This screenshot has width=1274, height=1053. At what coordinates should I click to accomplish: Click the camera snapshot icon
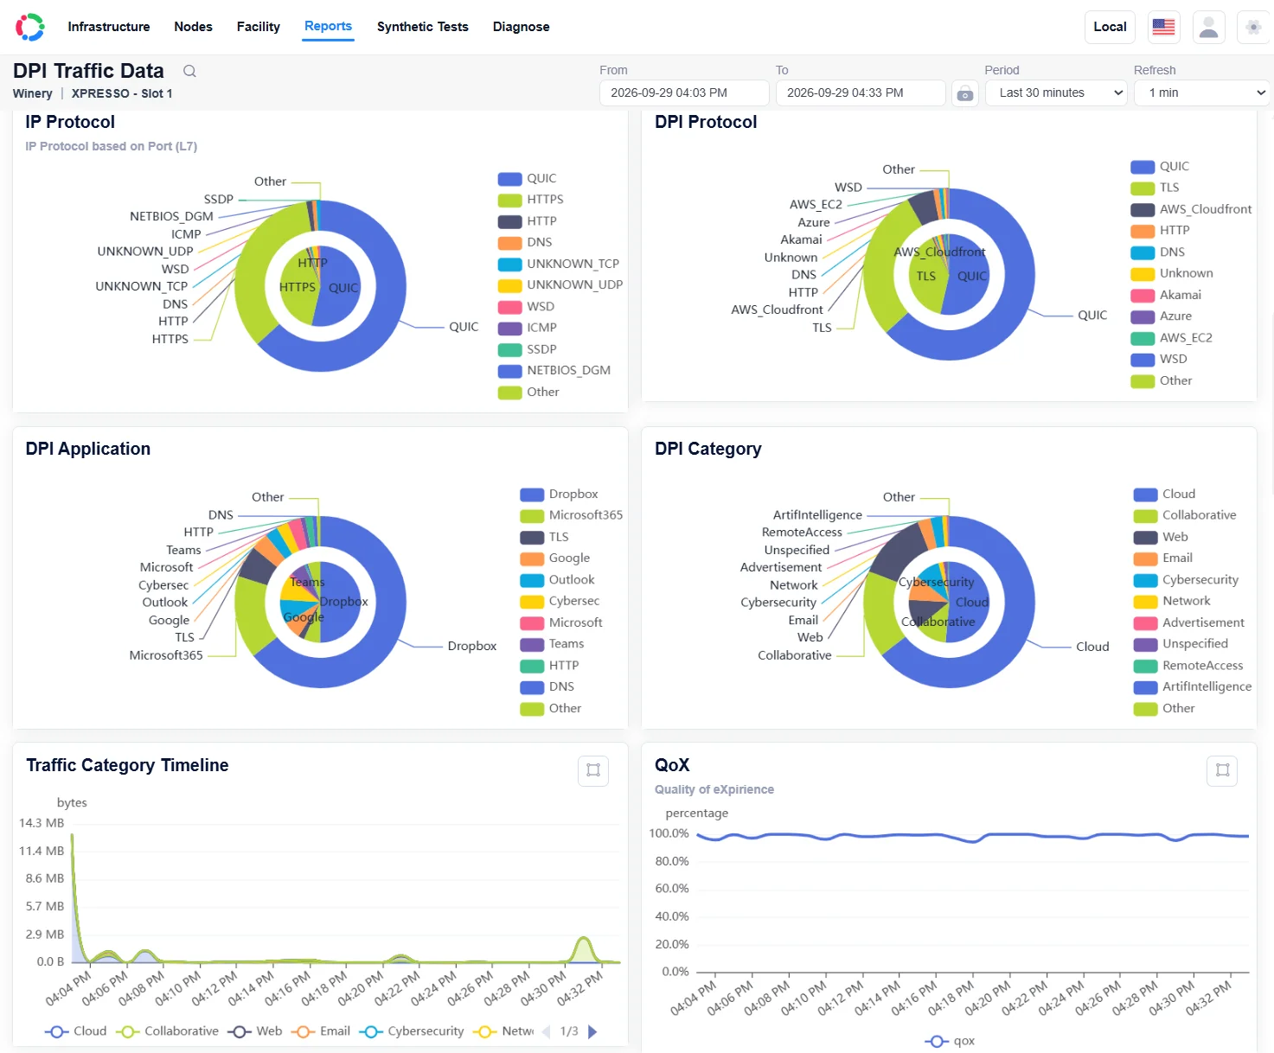[965, 93]
